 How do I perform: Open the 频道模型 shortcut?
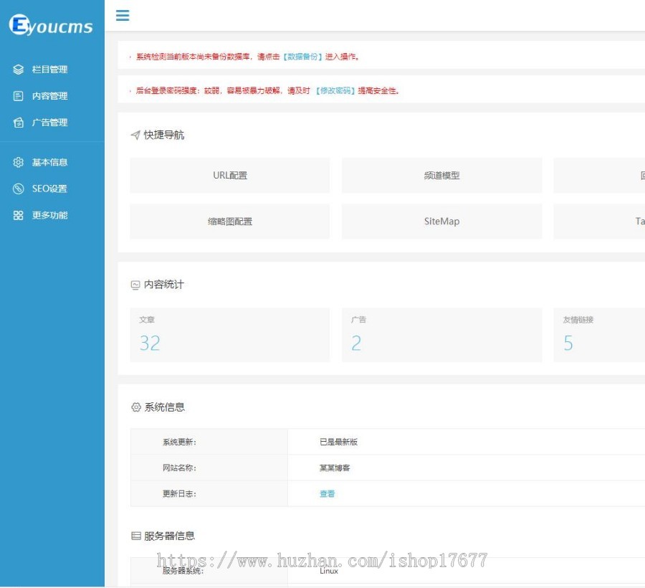441,175
